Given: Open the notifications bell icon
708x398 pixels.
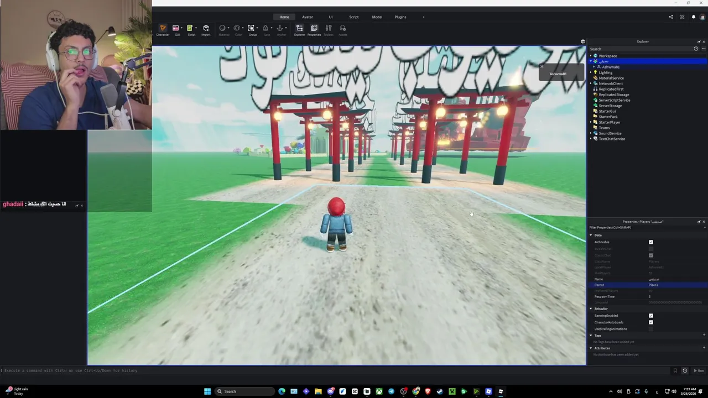Looking at the screenshot, I should pos(694,17).
